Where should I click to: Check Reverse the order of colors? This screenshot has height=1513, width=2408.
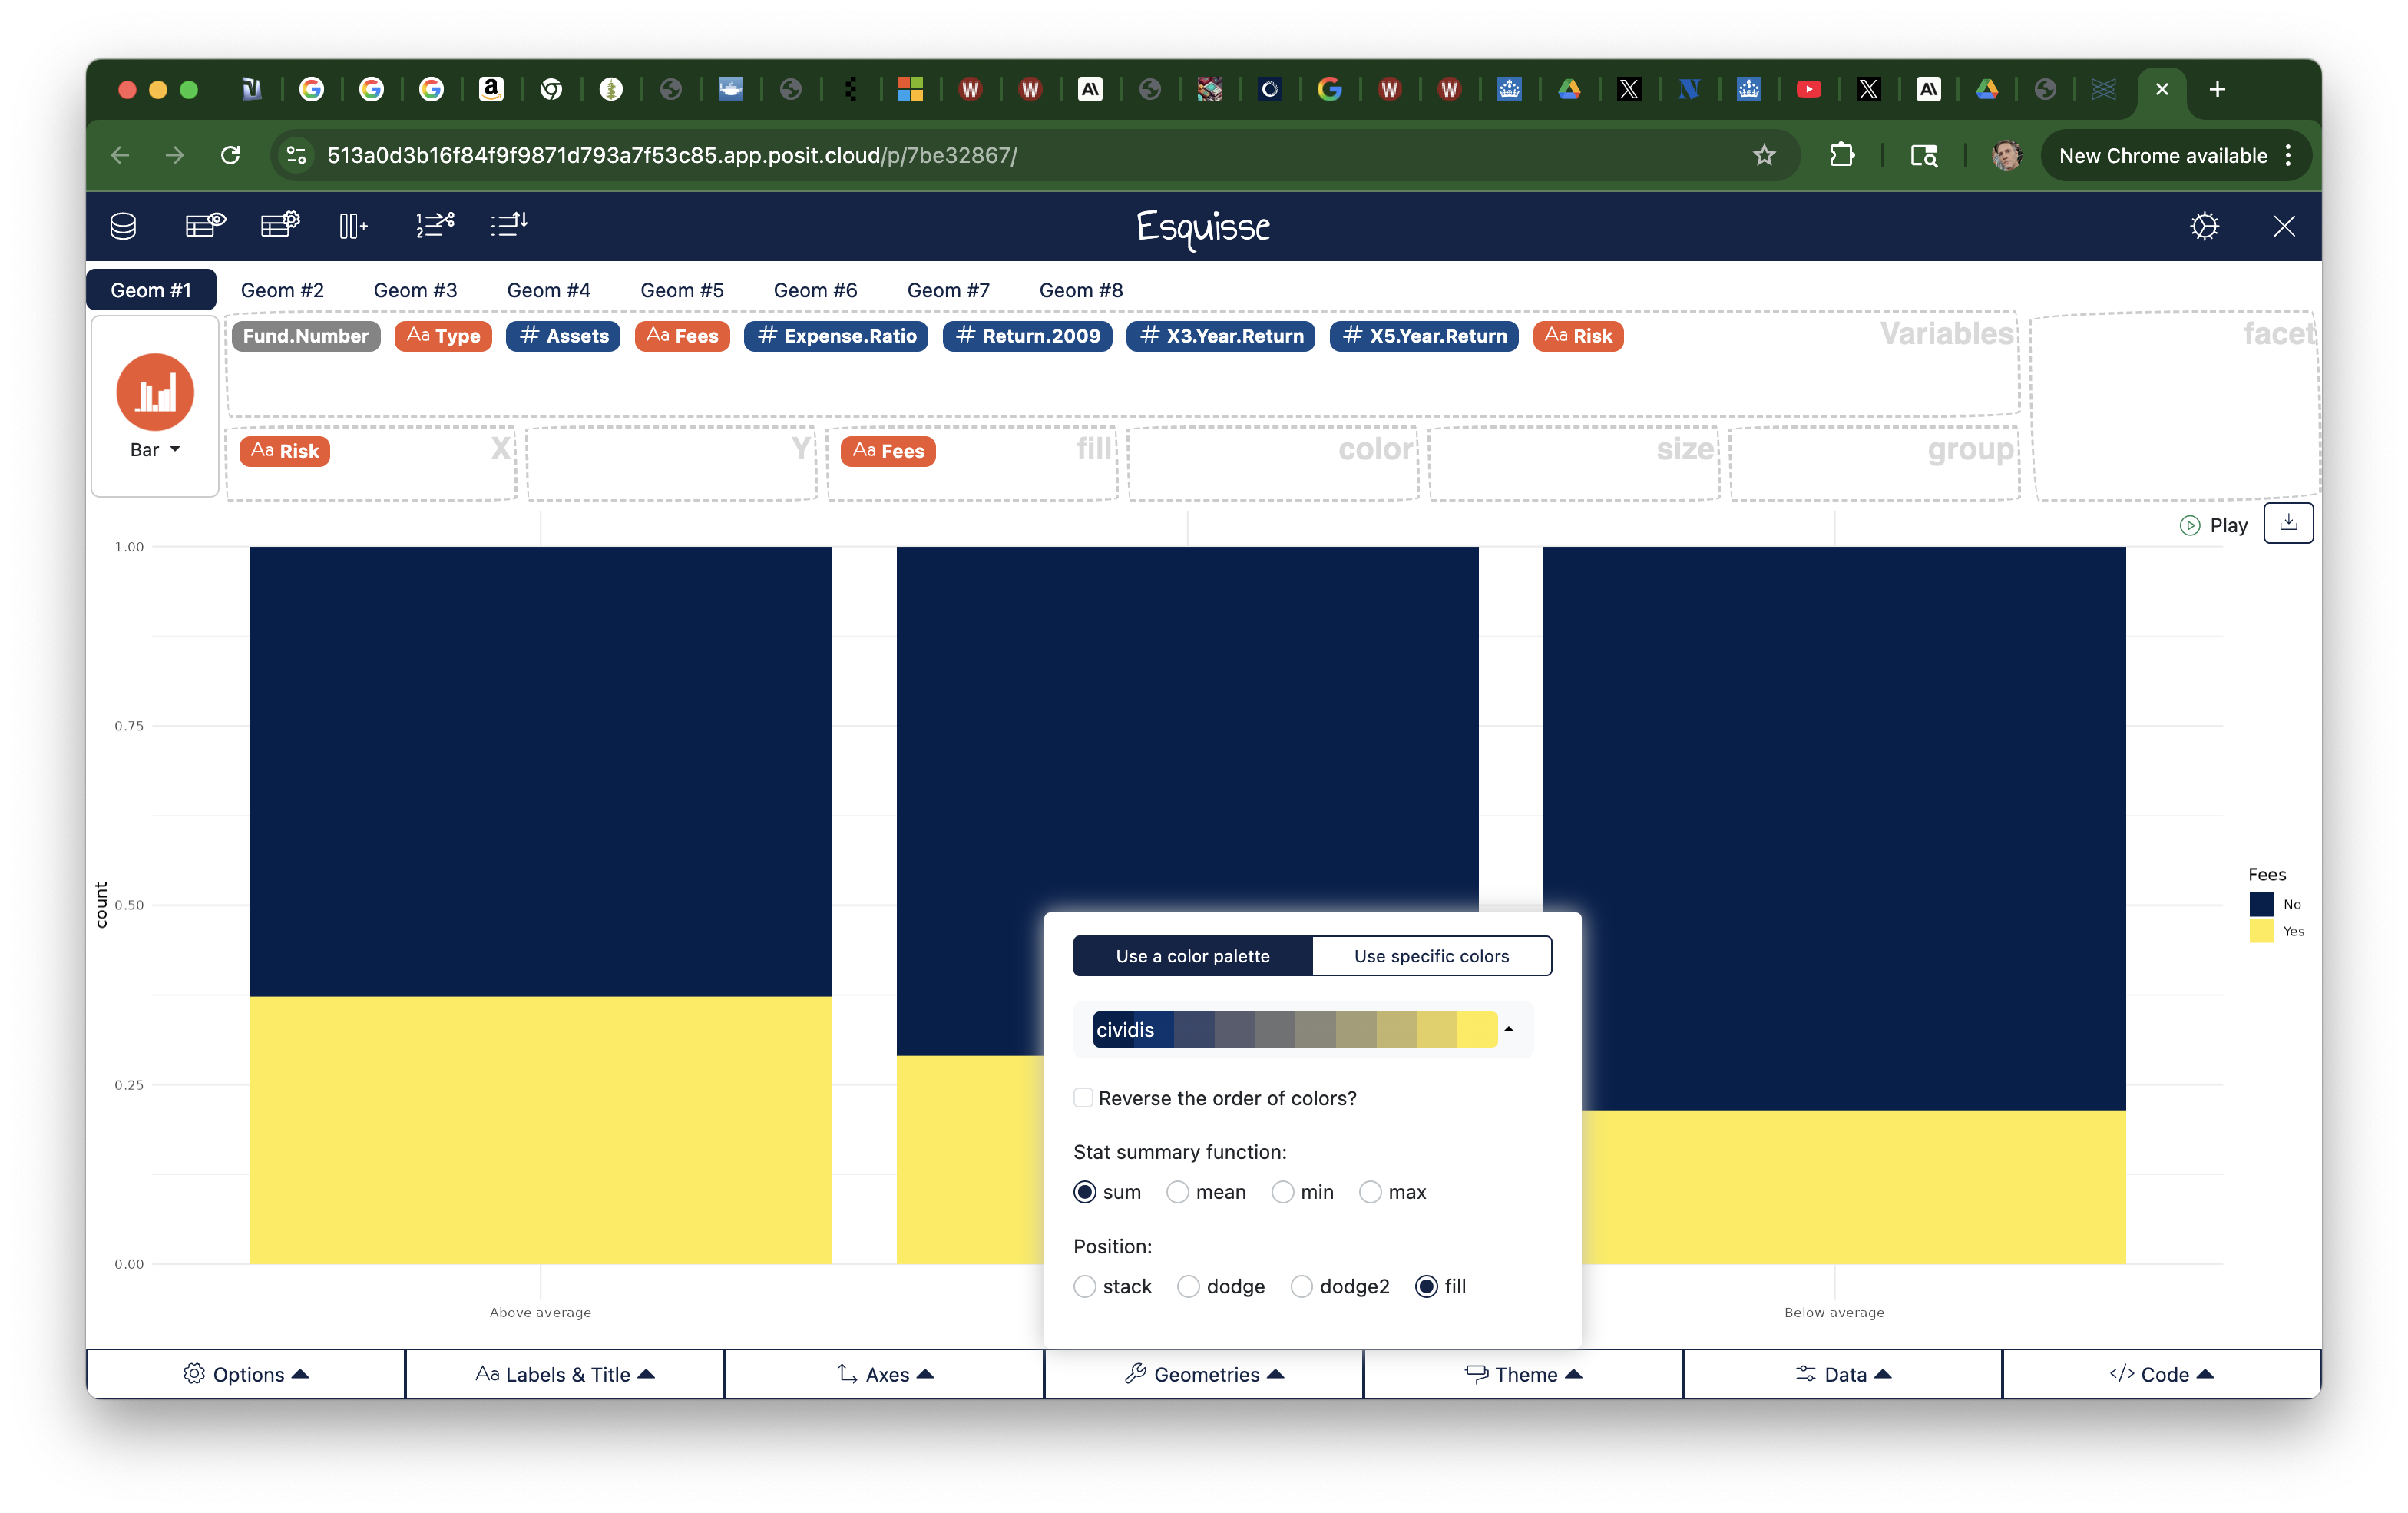(1083, 1098)
